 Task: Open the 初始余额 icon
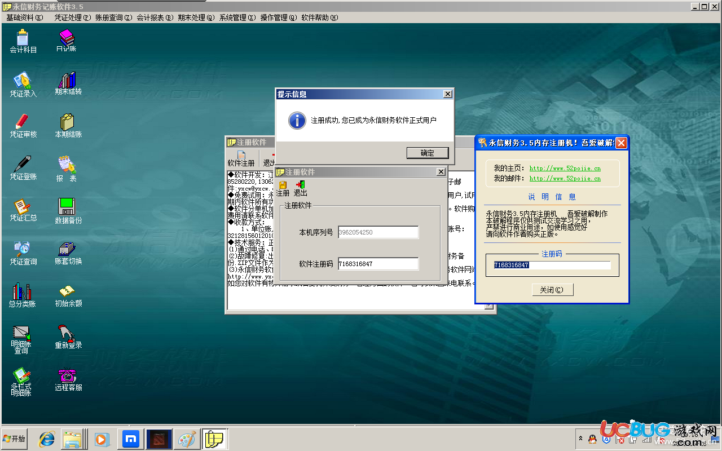pyautogui.click(x=68, y=295)
